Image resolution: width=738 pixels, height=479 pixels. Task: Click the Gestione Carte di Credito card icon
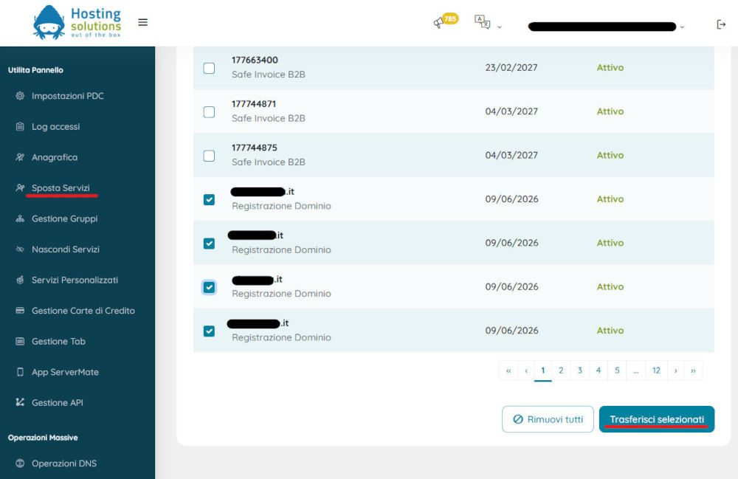coord(20,310)
